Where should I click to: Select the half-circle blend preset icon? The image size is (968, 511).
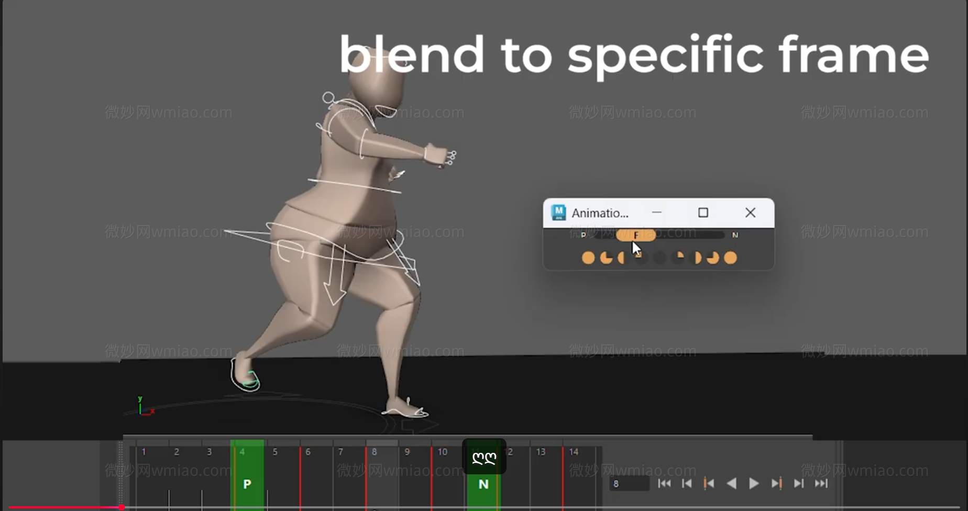[x=621, y=258]
